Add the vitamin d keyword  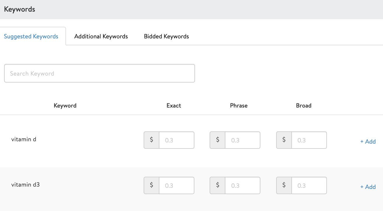[x=368, y=142]
